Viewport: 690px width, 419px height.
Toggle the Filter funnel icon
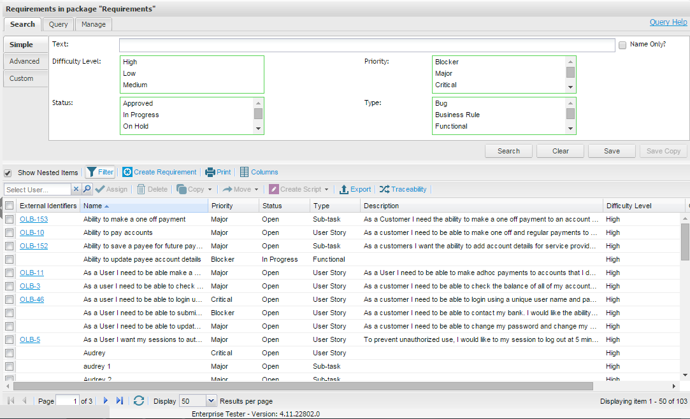(92, 172)
